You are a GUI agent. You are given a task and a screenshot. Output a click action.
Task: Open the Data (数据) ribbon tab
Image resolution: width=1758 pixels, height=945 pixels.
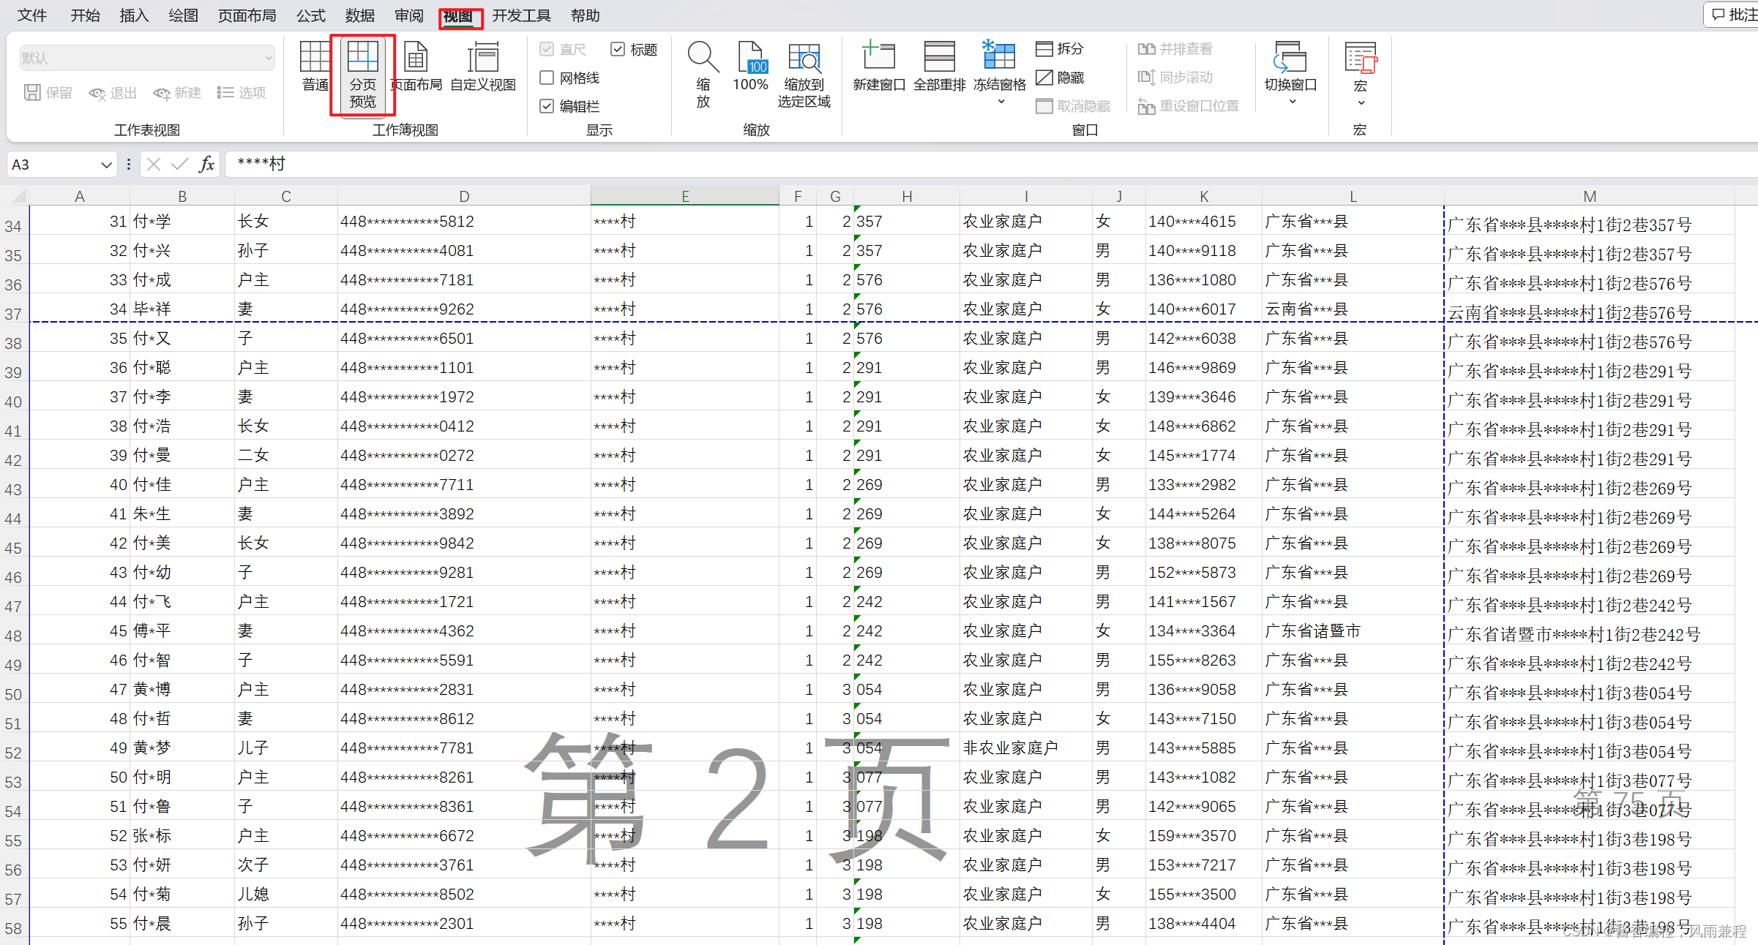click(359, 15)
